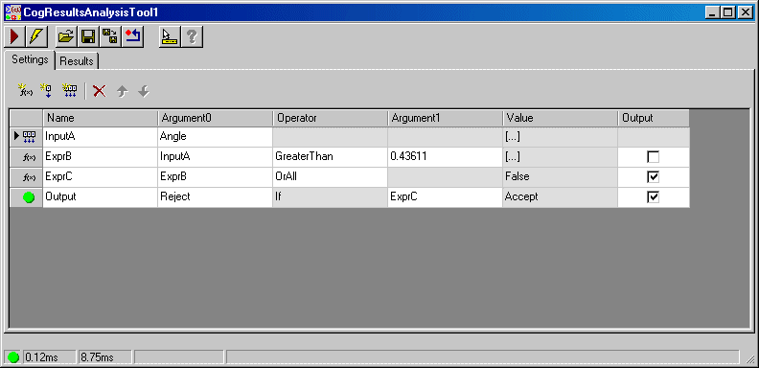Uncheck Output checkbox in the Output row
The width and height of the screenshot is (759, 368).
(653, 197)
